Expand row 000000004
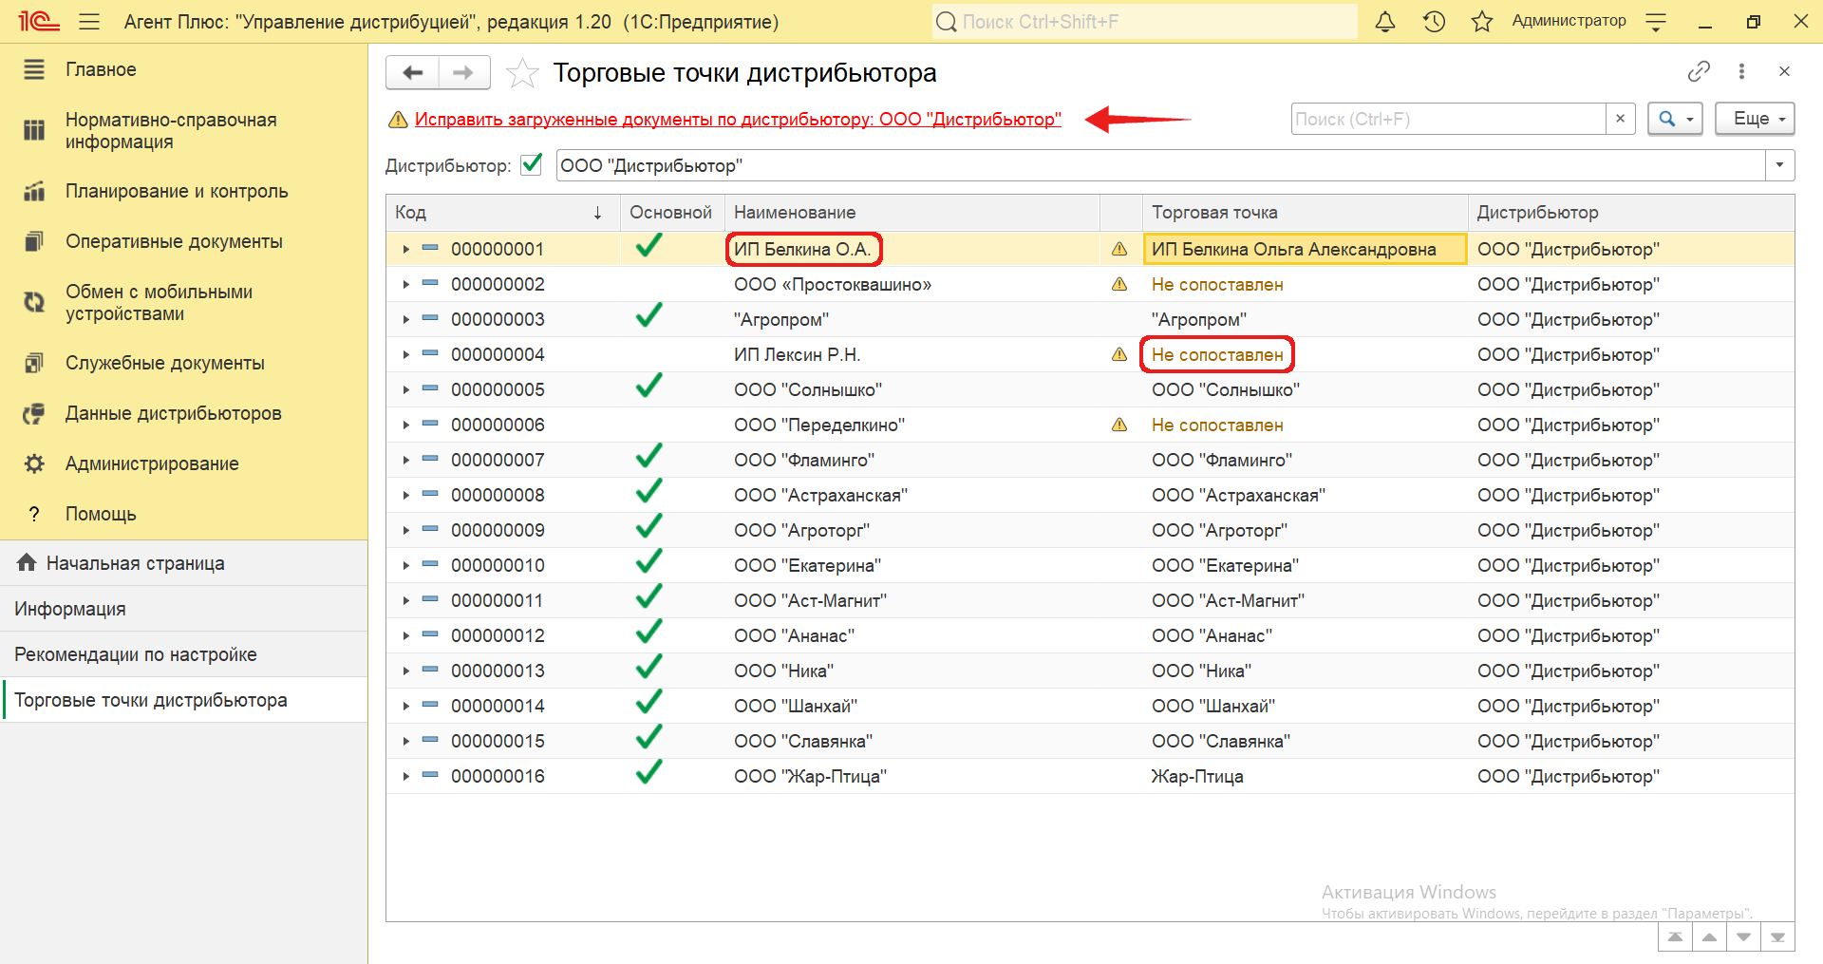1823x964 pixels. 405,354
